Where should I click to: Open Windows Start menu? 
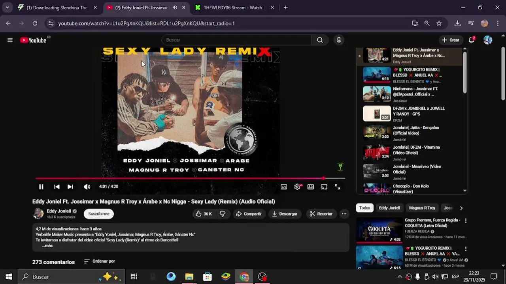(9, 277)
